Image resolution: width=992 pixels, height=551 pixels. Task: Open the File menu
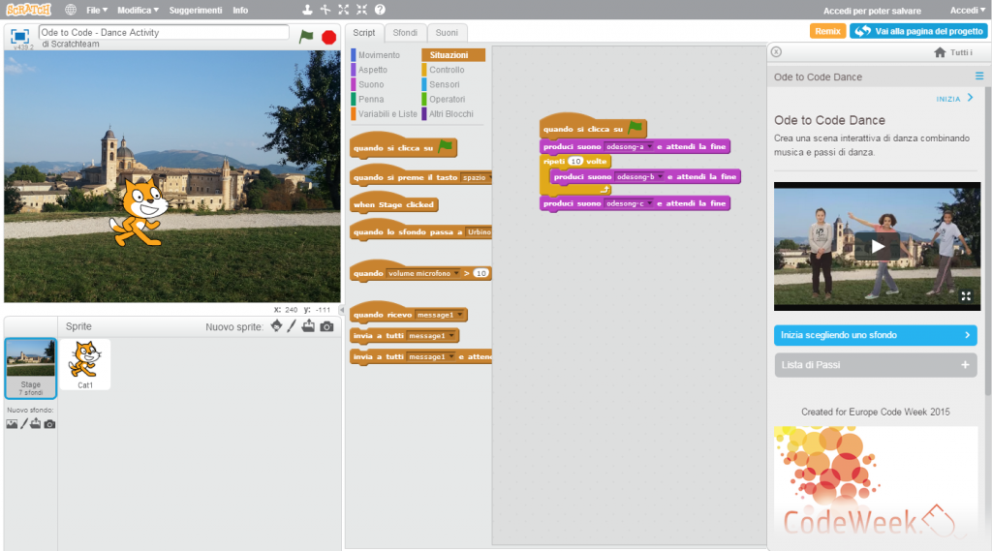point(97,10)
